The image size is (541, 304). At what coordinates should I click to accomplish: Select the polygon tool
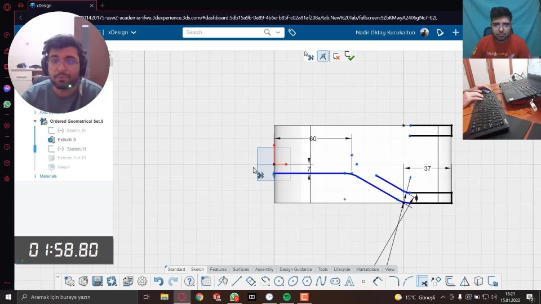[x=307, y=281]
